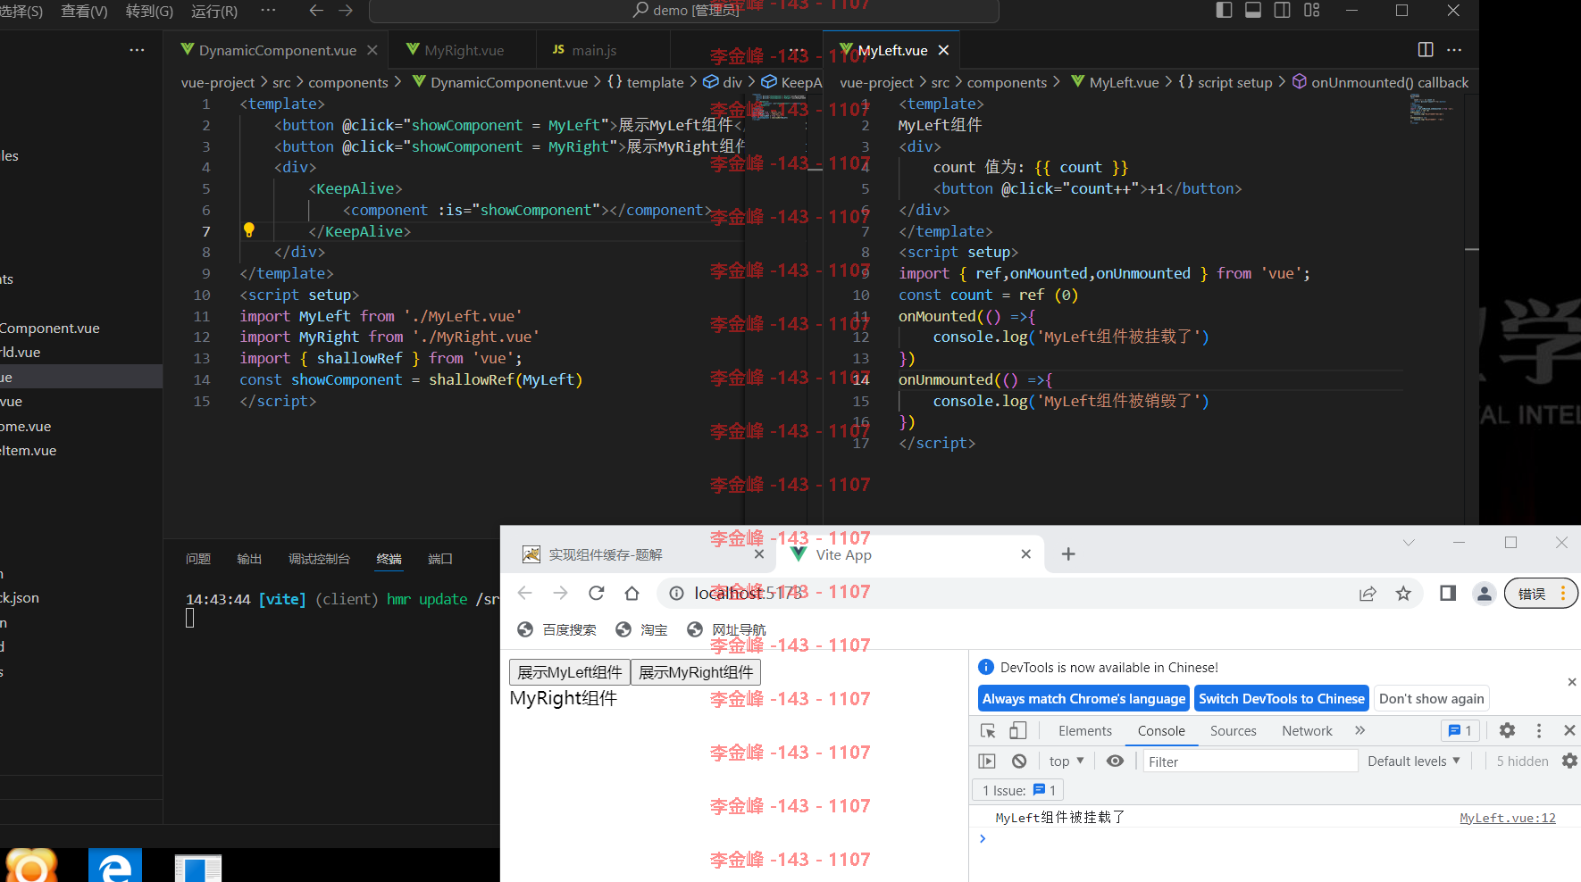Toggle bottom panel layout icon

coord(1253,10)
